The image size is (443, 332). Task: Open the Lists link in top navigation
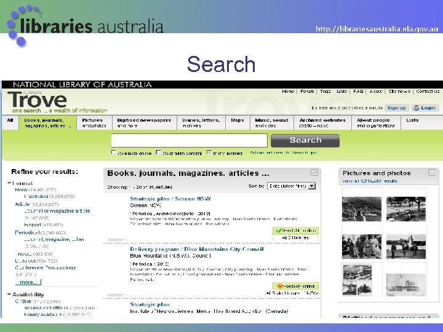click(x=342, y=91)
